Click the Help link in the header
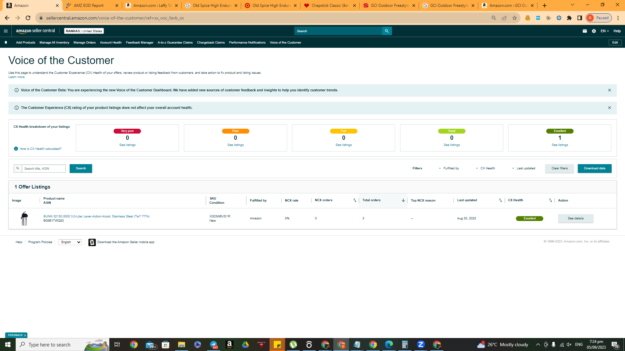This screenshot has height=351, width=625. click(x=617, y=31)
